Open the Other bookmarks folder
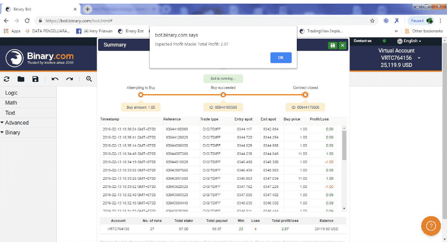The height and width of the screenshot is (242, 447). (x=424, y=31)
